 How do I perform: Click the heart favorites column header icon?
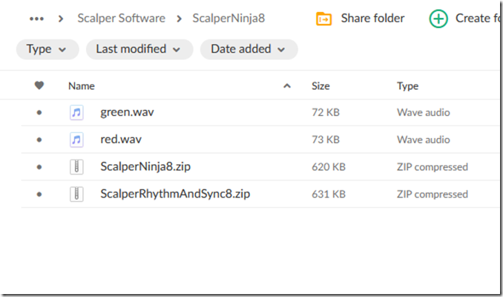39,86
